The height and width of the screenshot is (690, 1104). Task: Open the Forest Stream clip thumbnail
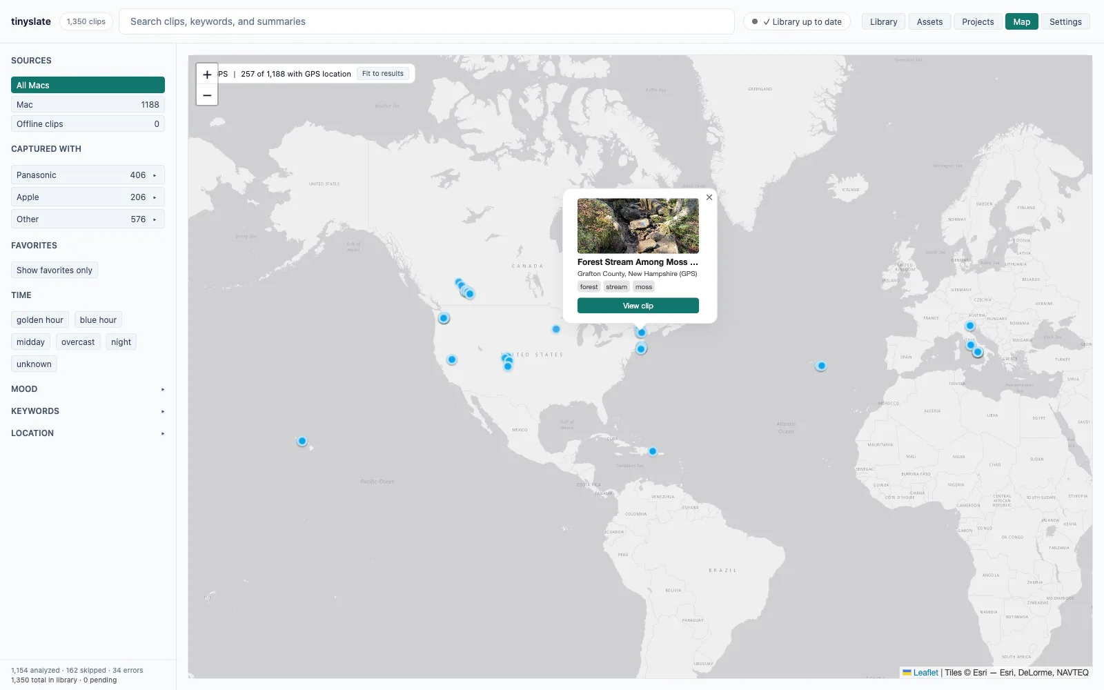click(x=638, y=226)
